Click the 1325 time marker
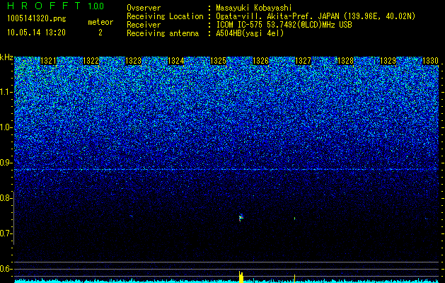Screen dimensions: 445x283 (x=218, y=61)
